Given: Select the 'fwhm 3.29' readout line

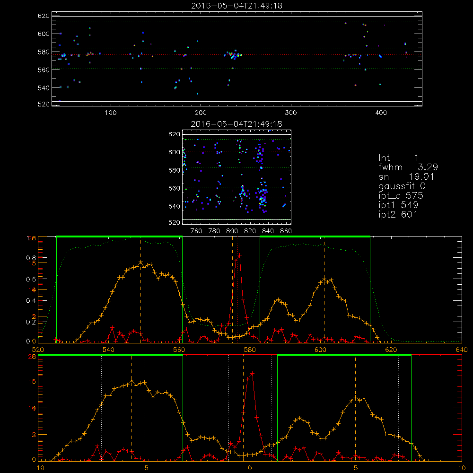Looking at the screenshot, I should (x=408, y=167).
